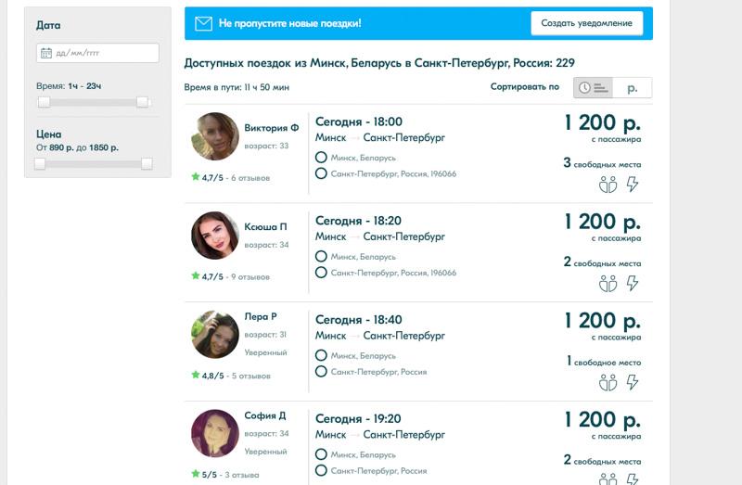This screenshot has width=742, height=485.
Task: Click the right handle of the Цена slider
Action: (x=147, y=164)
